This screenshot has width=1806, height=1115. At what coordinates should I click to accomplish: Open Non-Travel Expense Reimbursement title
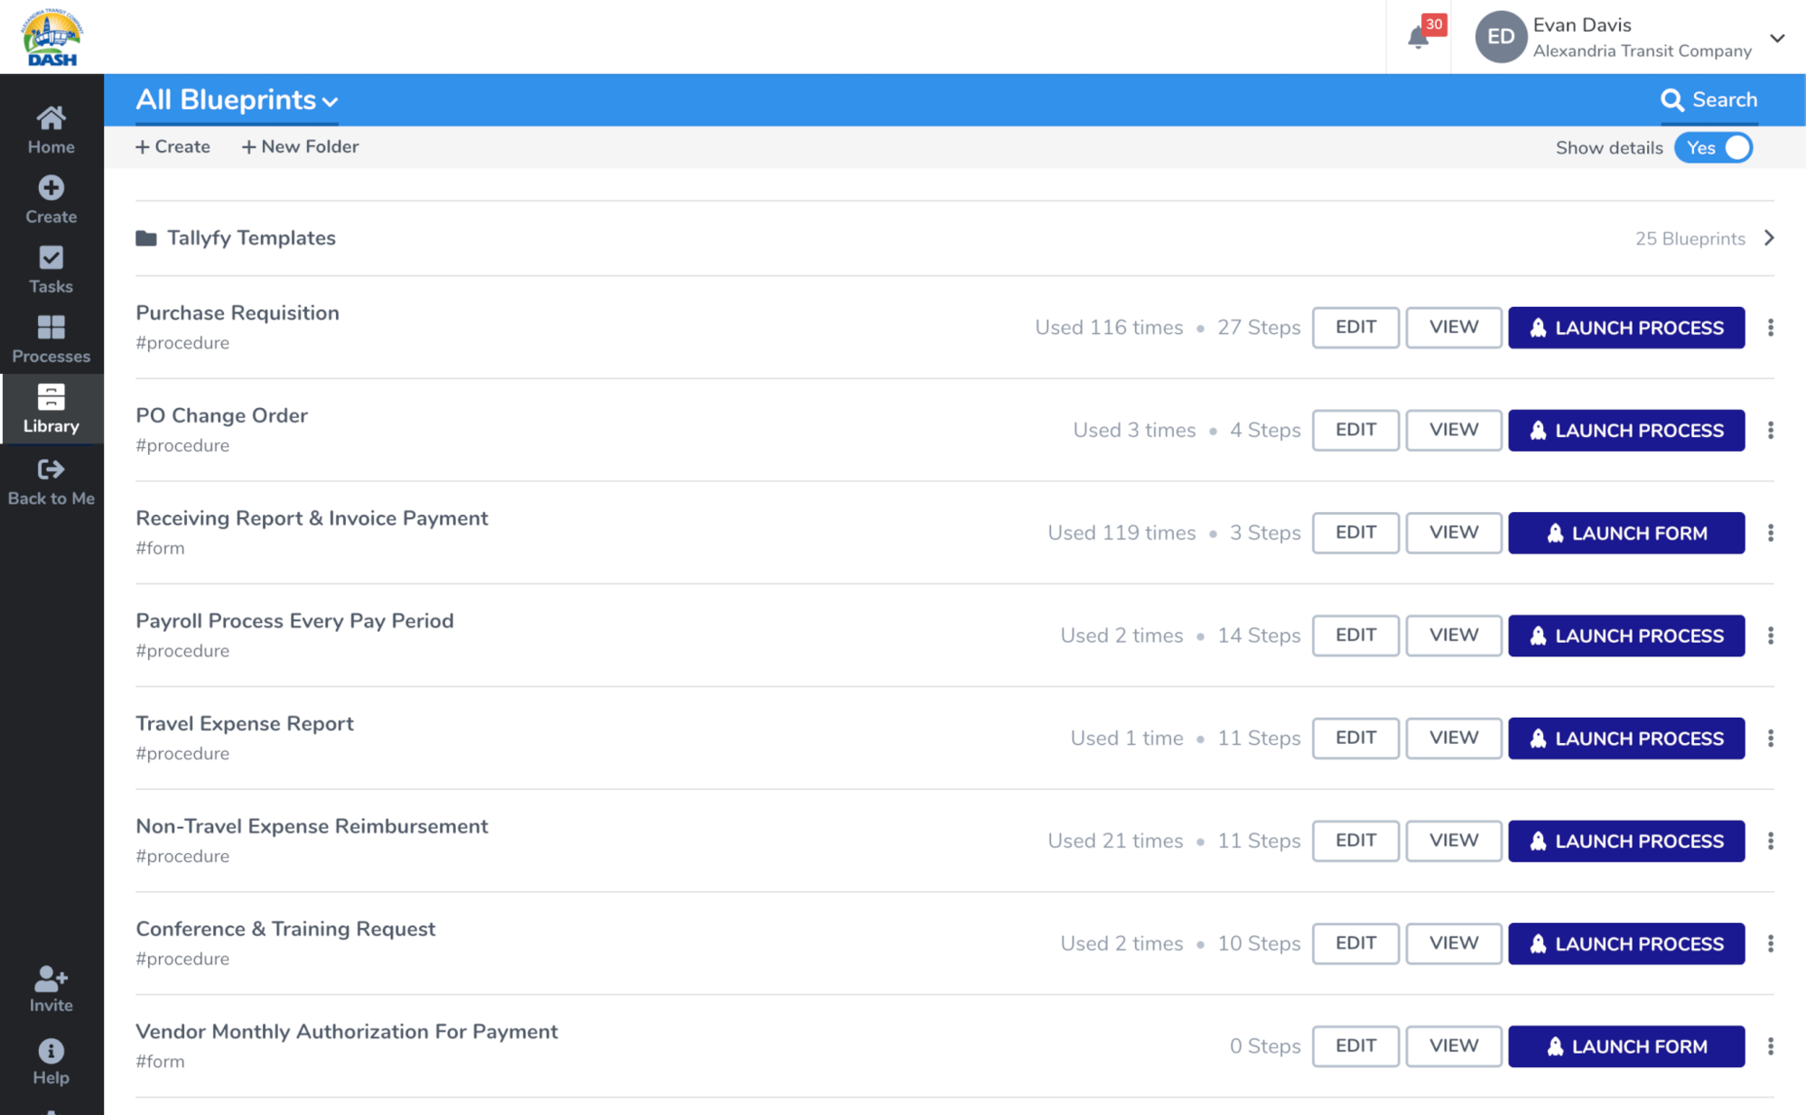312,826
